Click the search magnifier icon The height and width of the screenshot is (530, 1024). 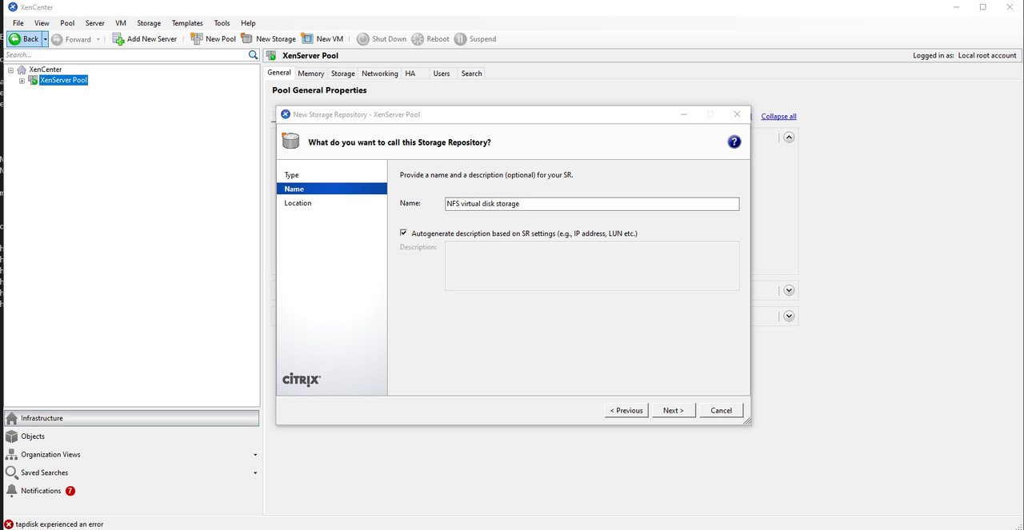(x=254, y=55)
